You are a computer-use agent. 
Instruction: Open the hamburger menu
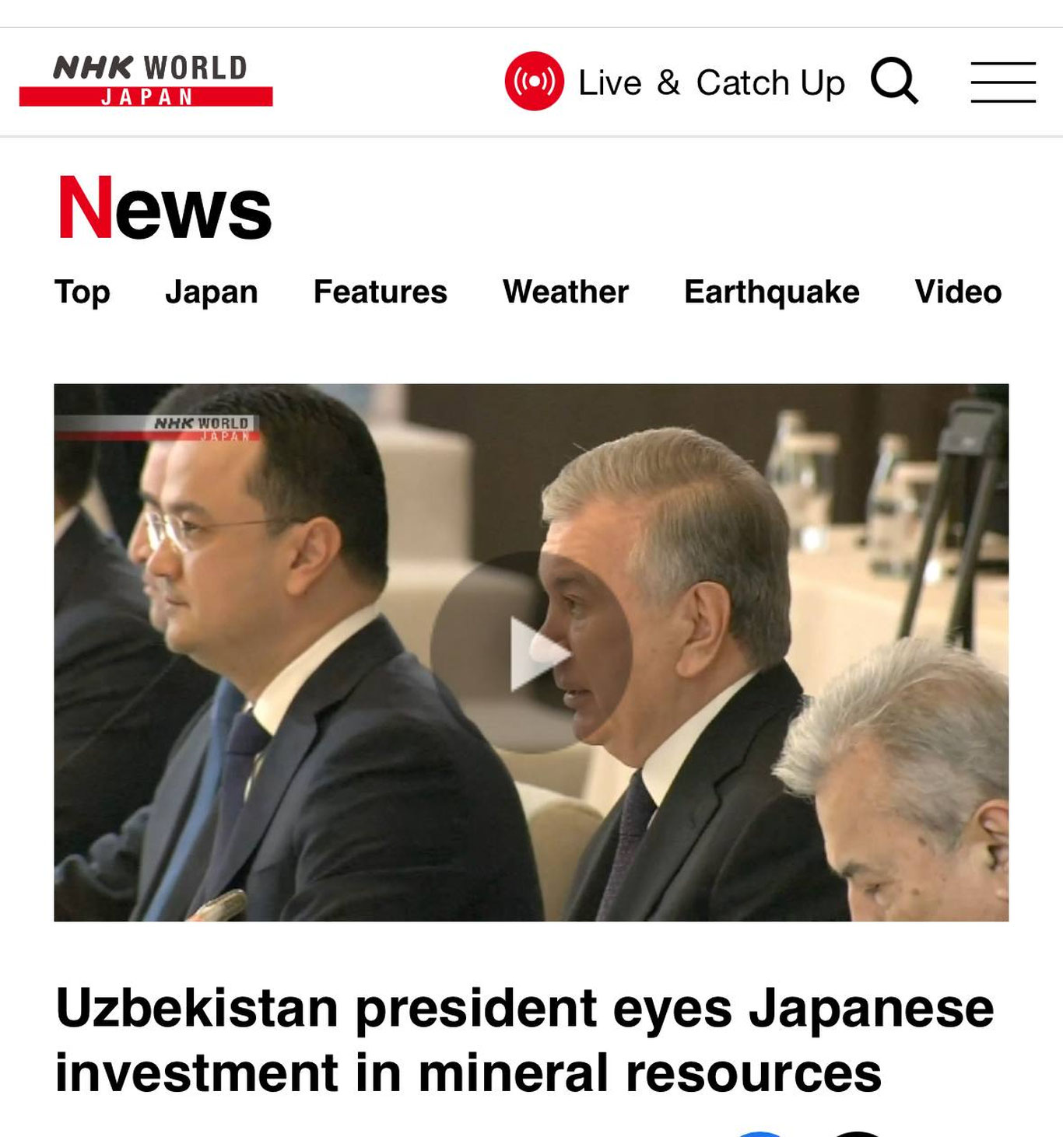pyautogui.click(x=1002, y=82)
